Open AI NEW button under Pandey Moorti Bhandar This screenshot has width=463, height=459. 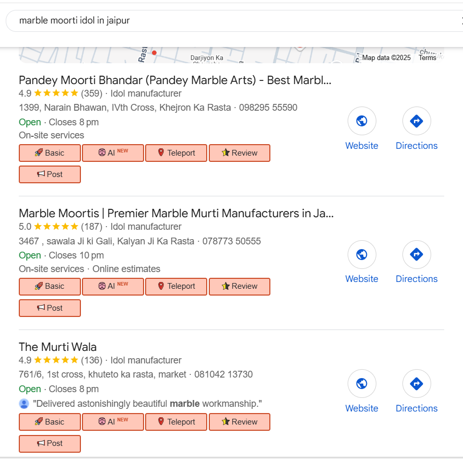113,153
